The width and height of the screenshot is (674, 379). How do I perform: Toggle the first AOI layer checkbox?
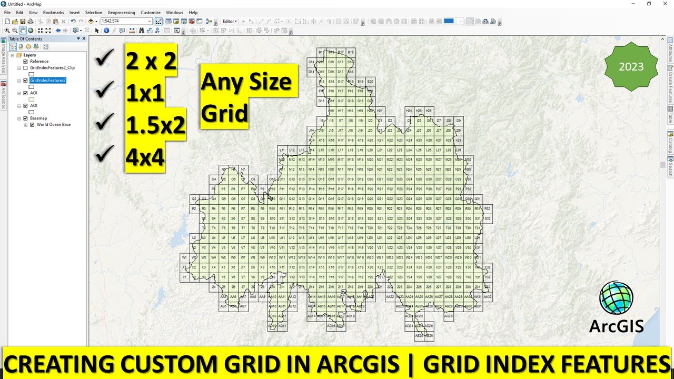tap(25, 93)
